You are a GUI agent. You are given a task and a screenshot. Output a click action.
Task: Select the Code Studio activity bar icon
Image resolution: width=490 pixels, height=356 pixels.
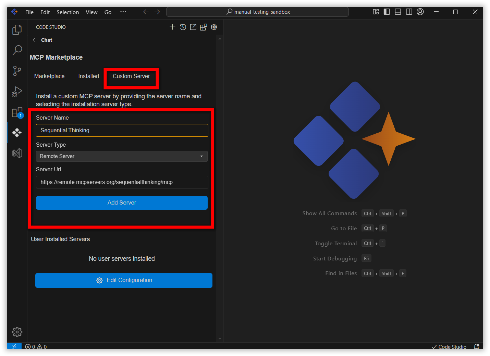click(x=17, y=133)
